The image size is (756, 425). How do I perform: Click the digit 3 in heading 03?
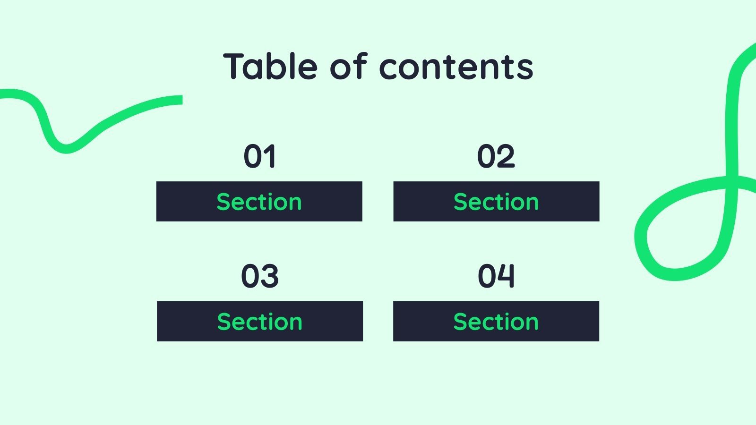270,276
